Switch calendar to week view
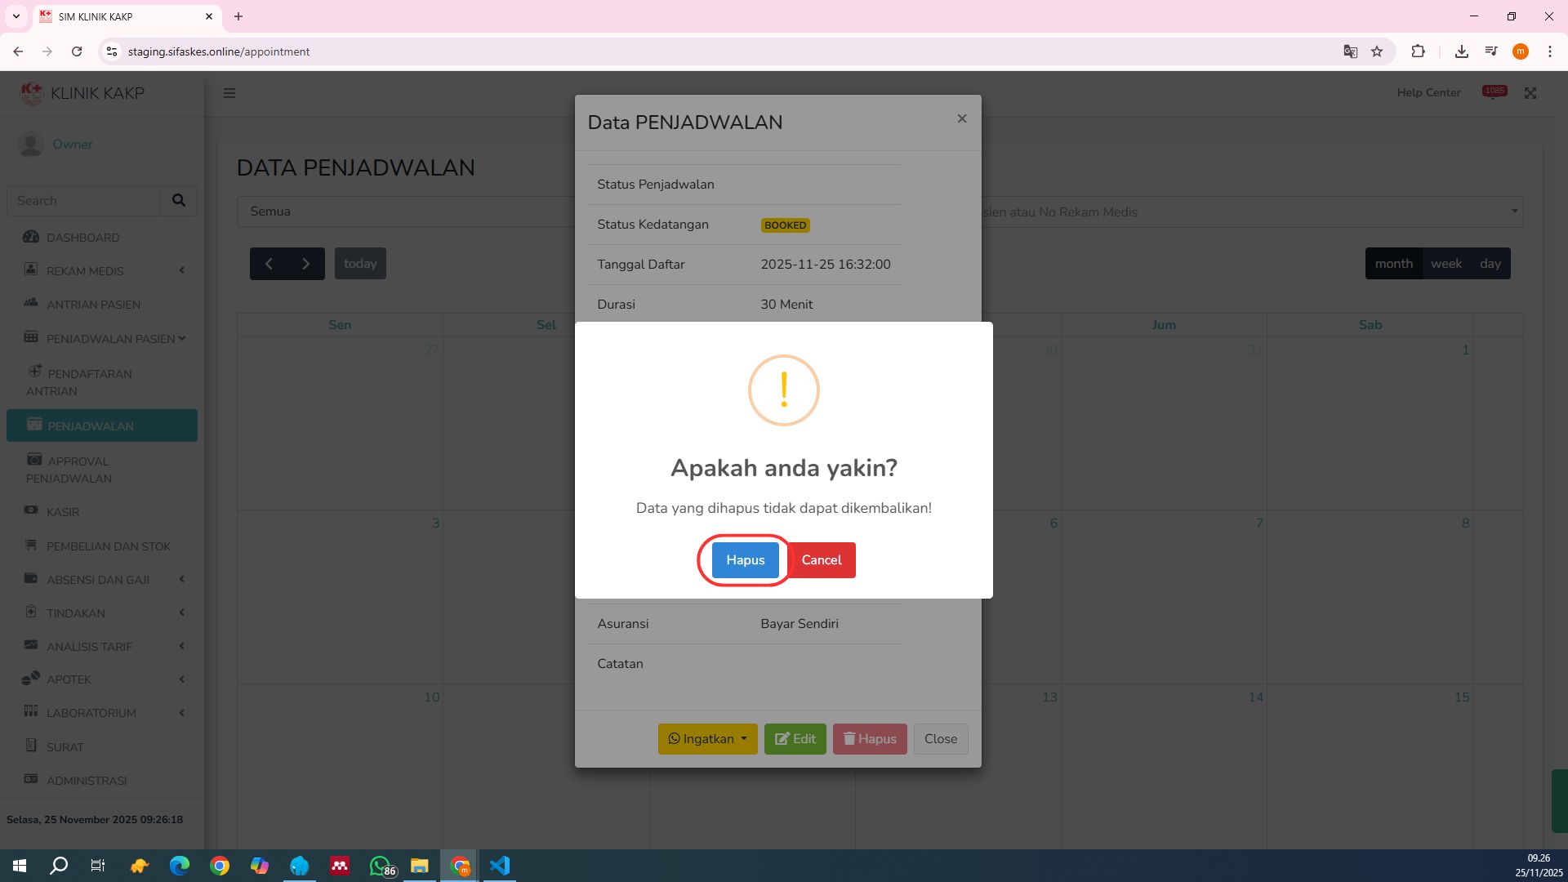Screen dimensions: 1568x882 click(1445, 264)
